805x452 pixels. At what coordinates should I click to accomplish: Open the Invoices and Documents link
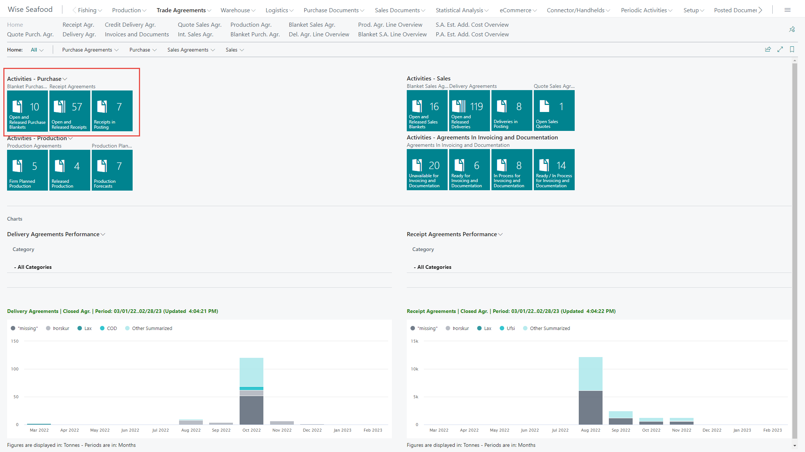[137, 34]
